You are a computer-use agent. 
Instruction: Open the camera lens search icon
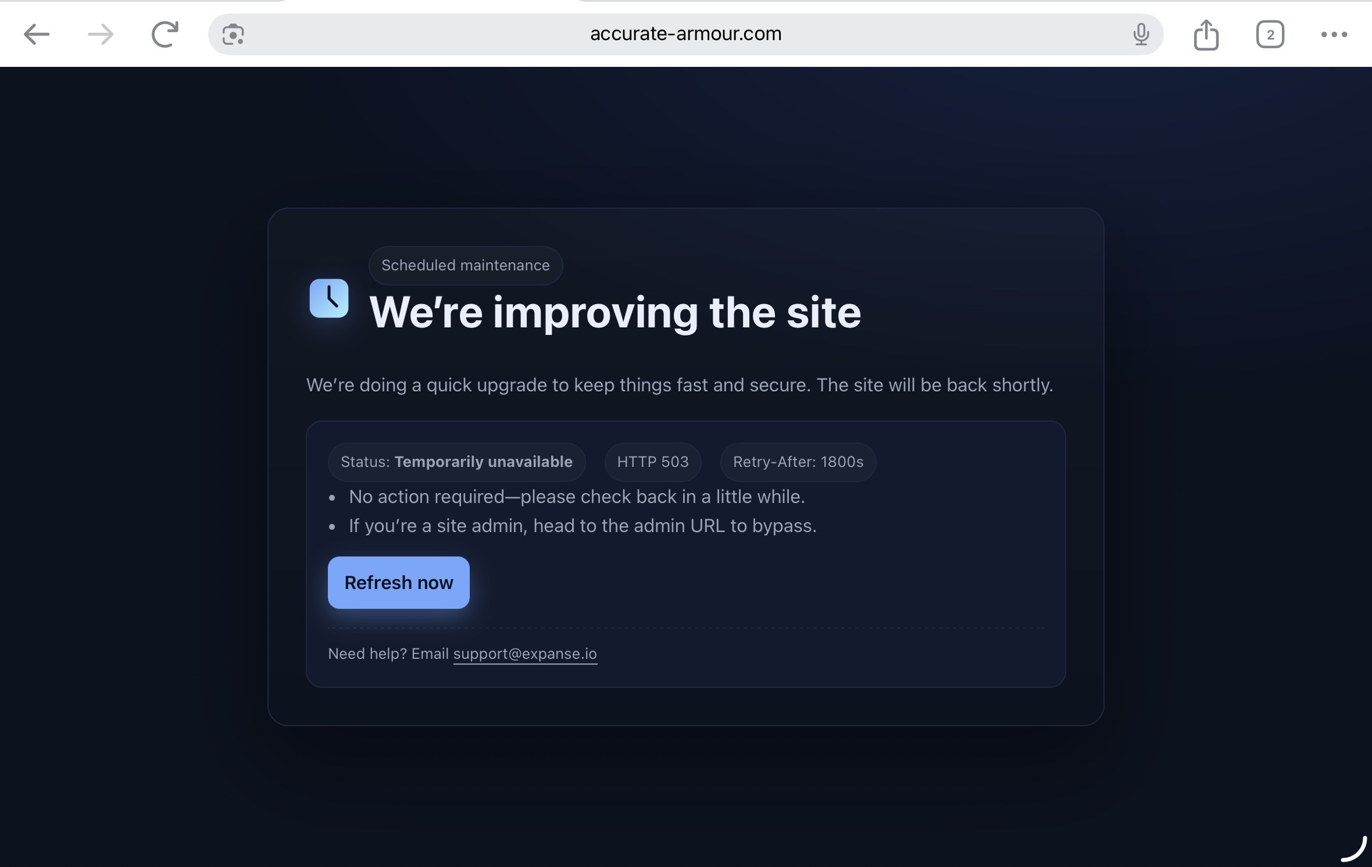(233, 34)
